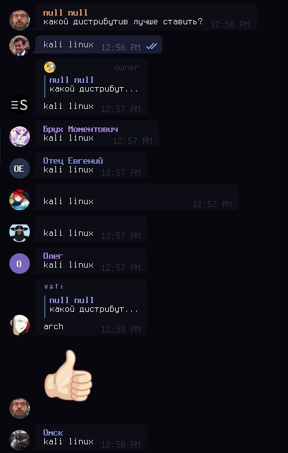Click the bearded man in hat avatar
Viewport: 288px width, 453px height.
19,231
